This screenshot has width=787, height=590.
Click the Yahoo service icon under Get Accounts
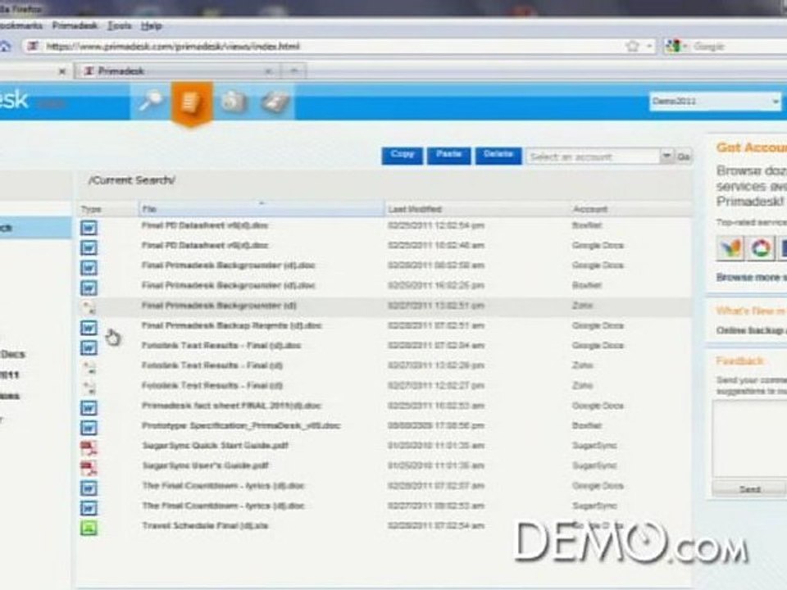coord(730,248)
